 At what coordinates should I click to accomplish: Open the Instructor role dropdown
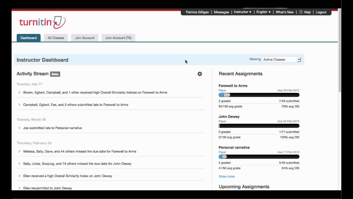[x=243, y=12]
